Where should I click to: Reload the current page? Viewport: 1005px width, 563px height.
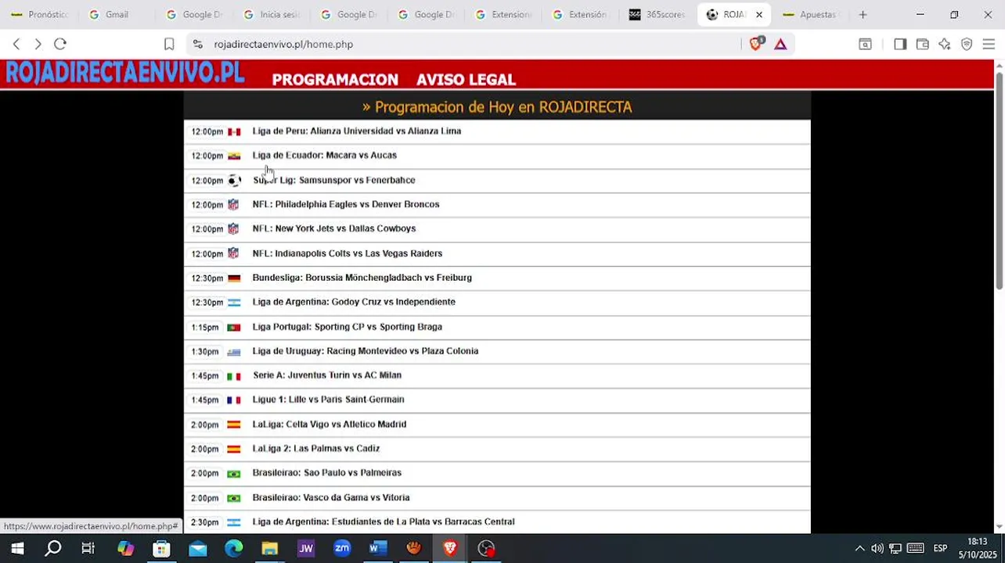[x=60, y=45]
